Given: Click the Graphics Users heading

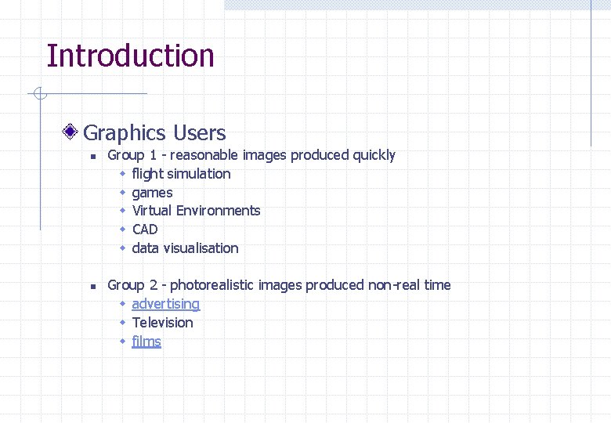Looking at the screenshot, I should pyautogui.click(x=154, y=132).
